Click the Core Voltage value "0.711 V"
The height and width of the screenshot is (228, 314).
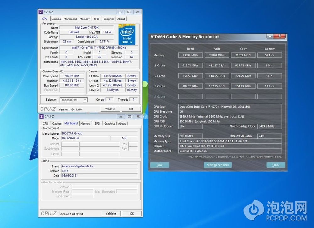click(104, 42)
